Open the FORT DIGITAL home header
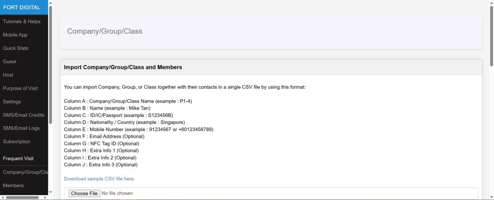The width and height of the screenshot is (494, 200). pyautogui.click(x=24, y=7)
